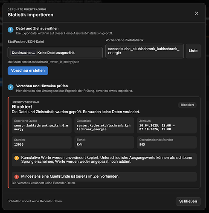
Task: Click the step 2 circle icon
Action: [11, 87]
